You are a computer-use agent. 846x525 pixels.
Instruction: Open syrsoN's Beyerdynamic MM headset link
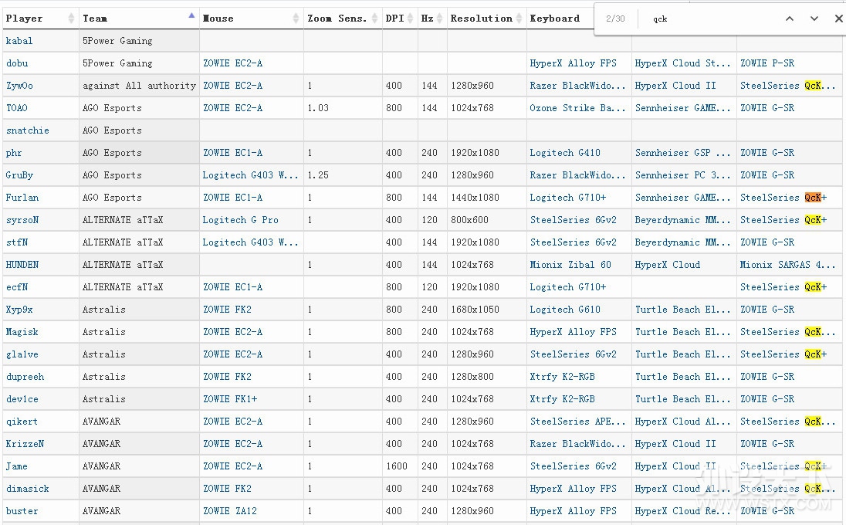click(x=682, y=220)
